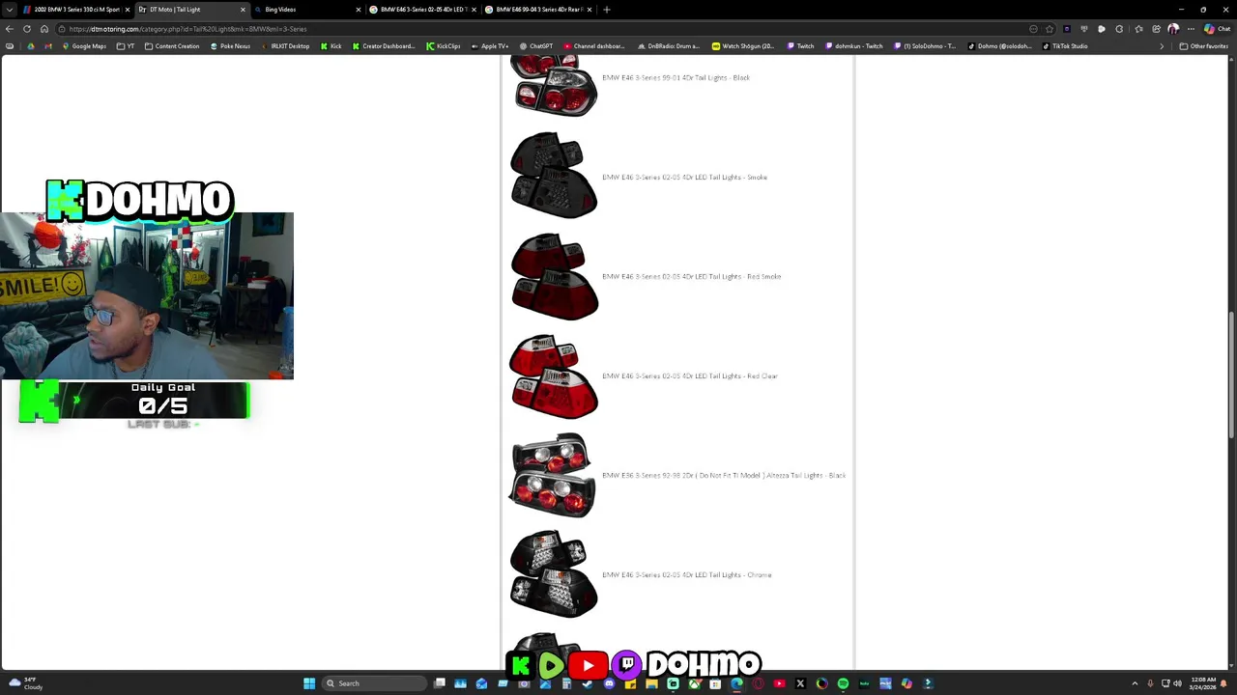Open the Copilot taskbar icon
The width and height of the screenshot is (1237, 695).
point(906,683)
